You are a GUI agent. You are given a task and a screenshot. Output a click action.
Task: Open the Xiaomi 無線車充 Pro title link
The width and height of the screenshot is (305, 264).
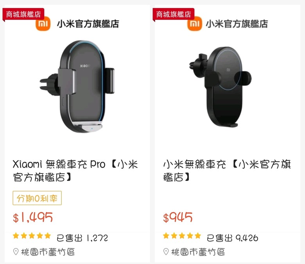click(x=75, y=170)
